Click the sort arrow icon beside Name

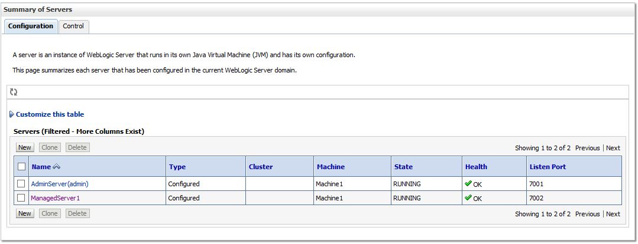pos(57,167)
